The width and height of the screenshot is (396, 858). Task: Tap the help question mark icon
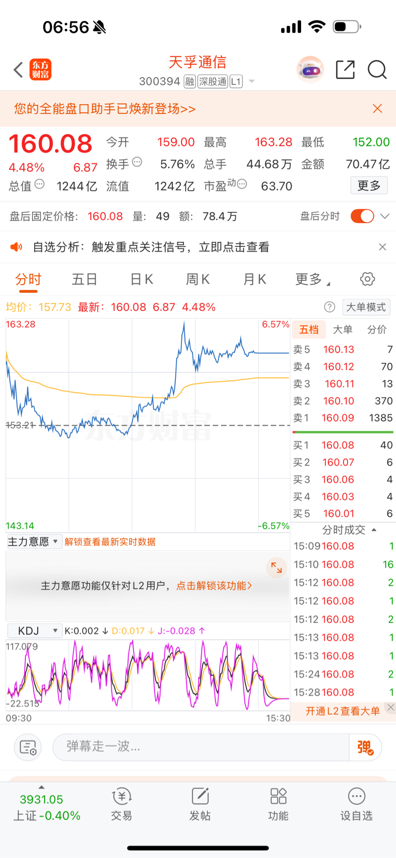pyautogui.click(x=329, y=307)
